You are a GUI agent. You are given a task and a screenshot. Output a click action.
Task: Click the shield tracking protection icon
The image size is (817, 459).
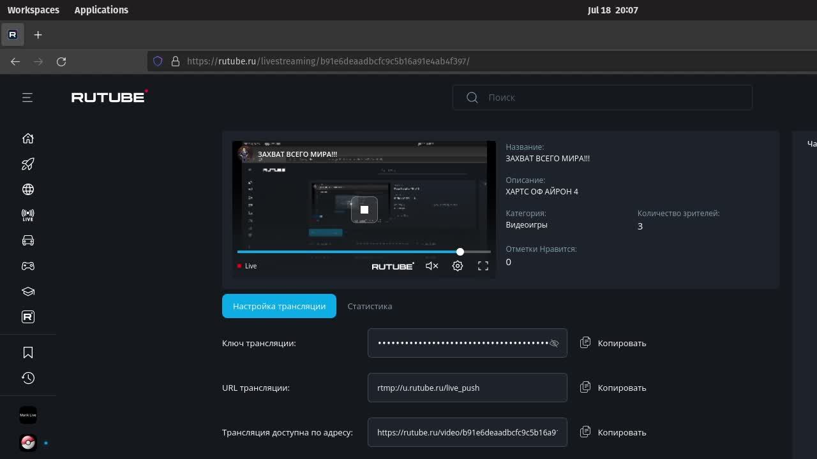tap(158, 61)
